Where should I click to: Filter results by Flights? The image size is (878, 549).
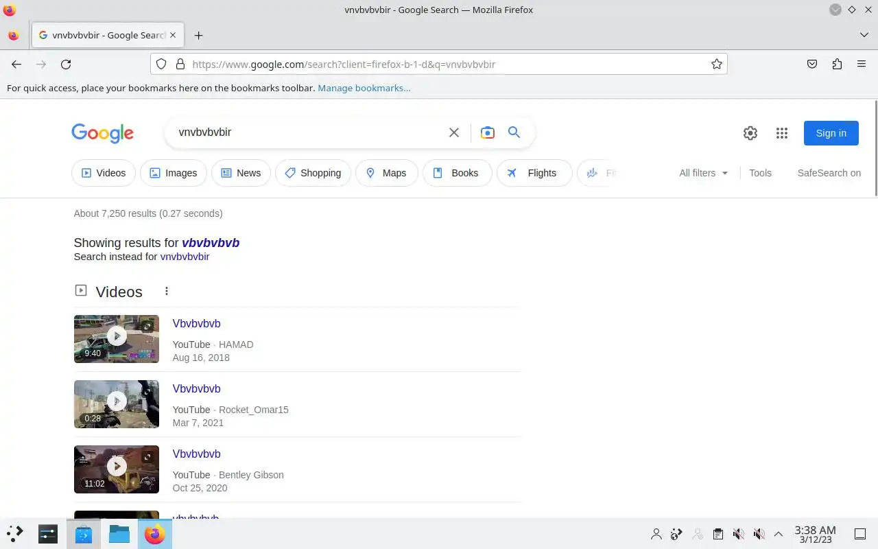534,173
